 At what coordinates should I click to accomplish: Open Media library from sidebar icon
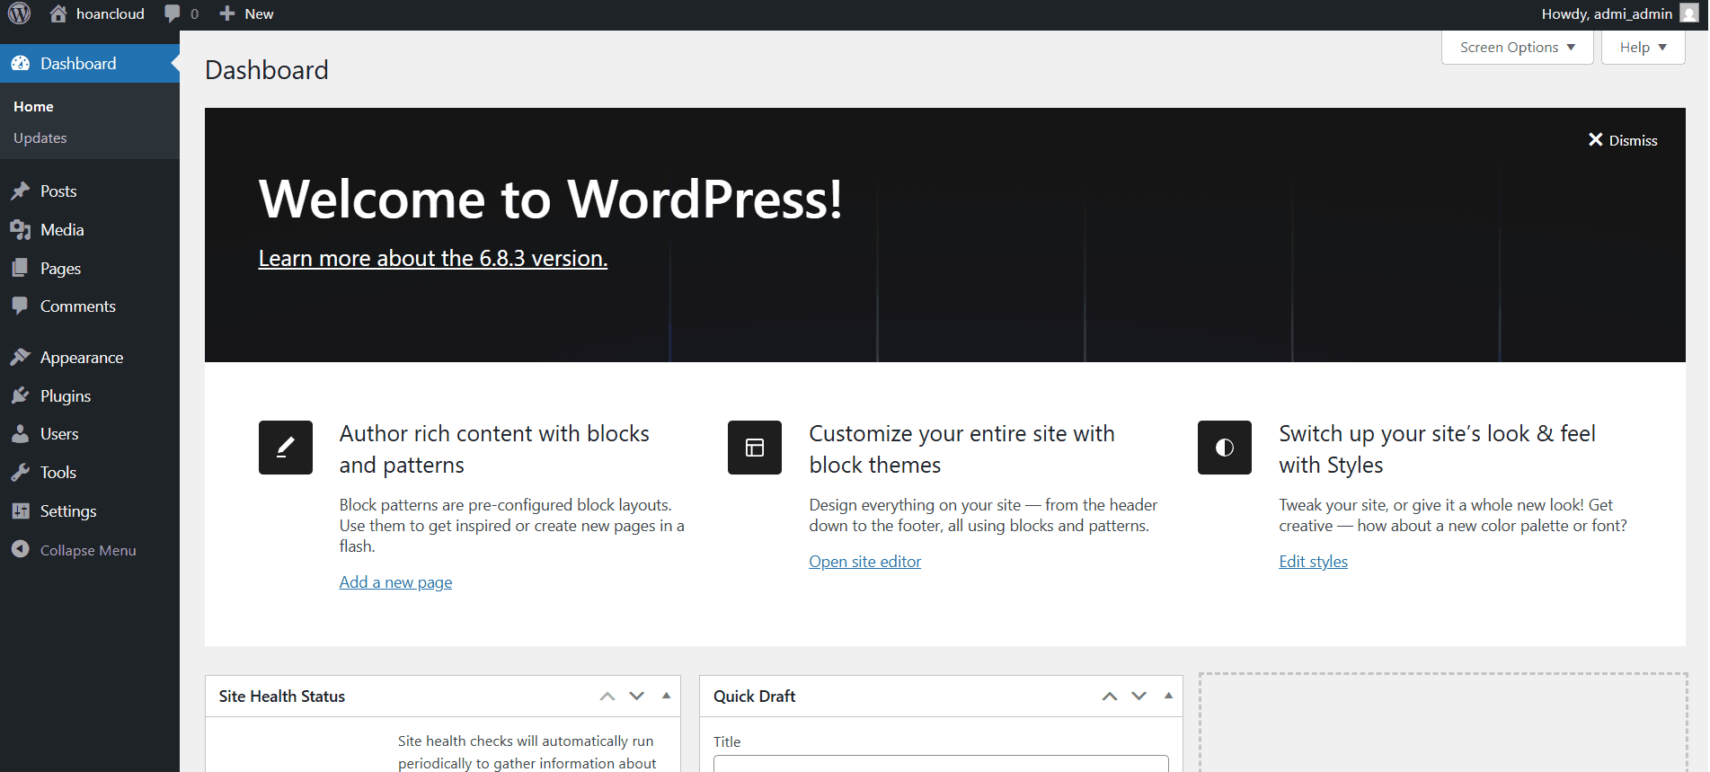20,230
